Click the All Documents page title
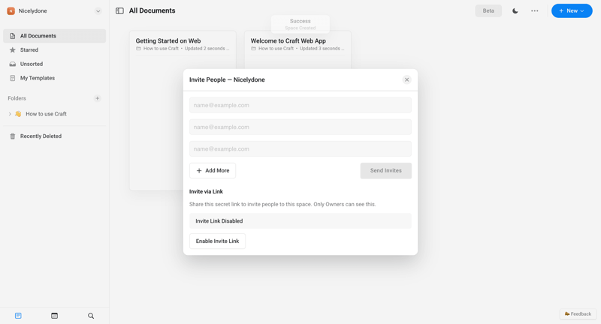The image size is (601, 324). click(x=153, y=10)
